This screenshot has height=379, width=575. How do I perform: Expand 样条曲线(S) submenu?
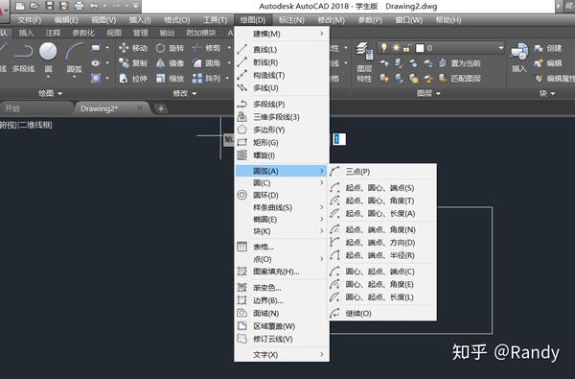(x=281, y=207)
